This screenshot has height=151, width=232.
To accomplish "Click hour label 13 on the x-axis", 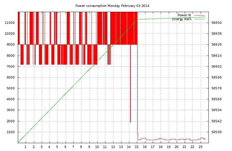I will pos(121,147).
